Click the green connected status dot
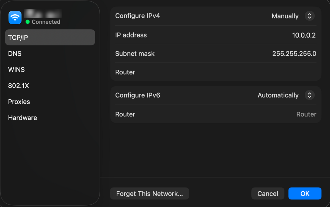 28,22
